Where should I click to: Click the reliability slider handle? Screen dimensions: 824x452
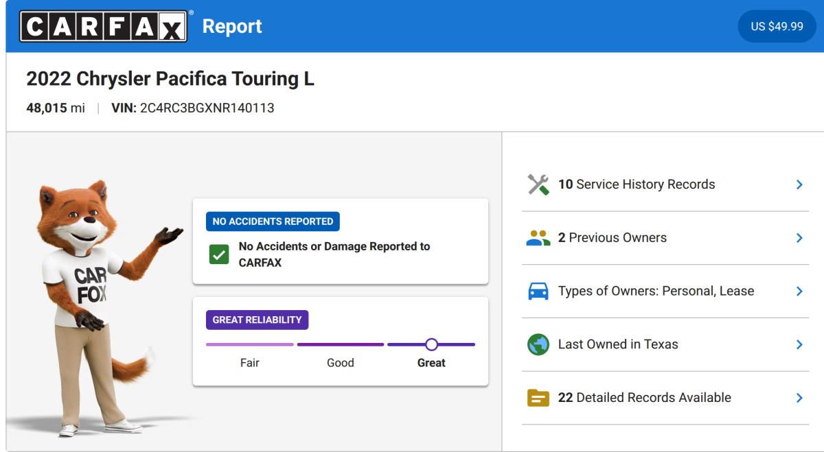431,344
